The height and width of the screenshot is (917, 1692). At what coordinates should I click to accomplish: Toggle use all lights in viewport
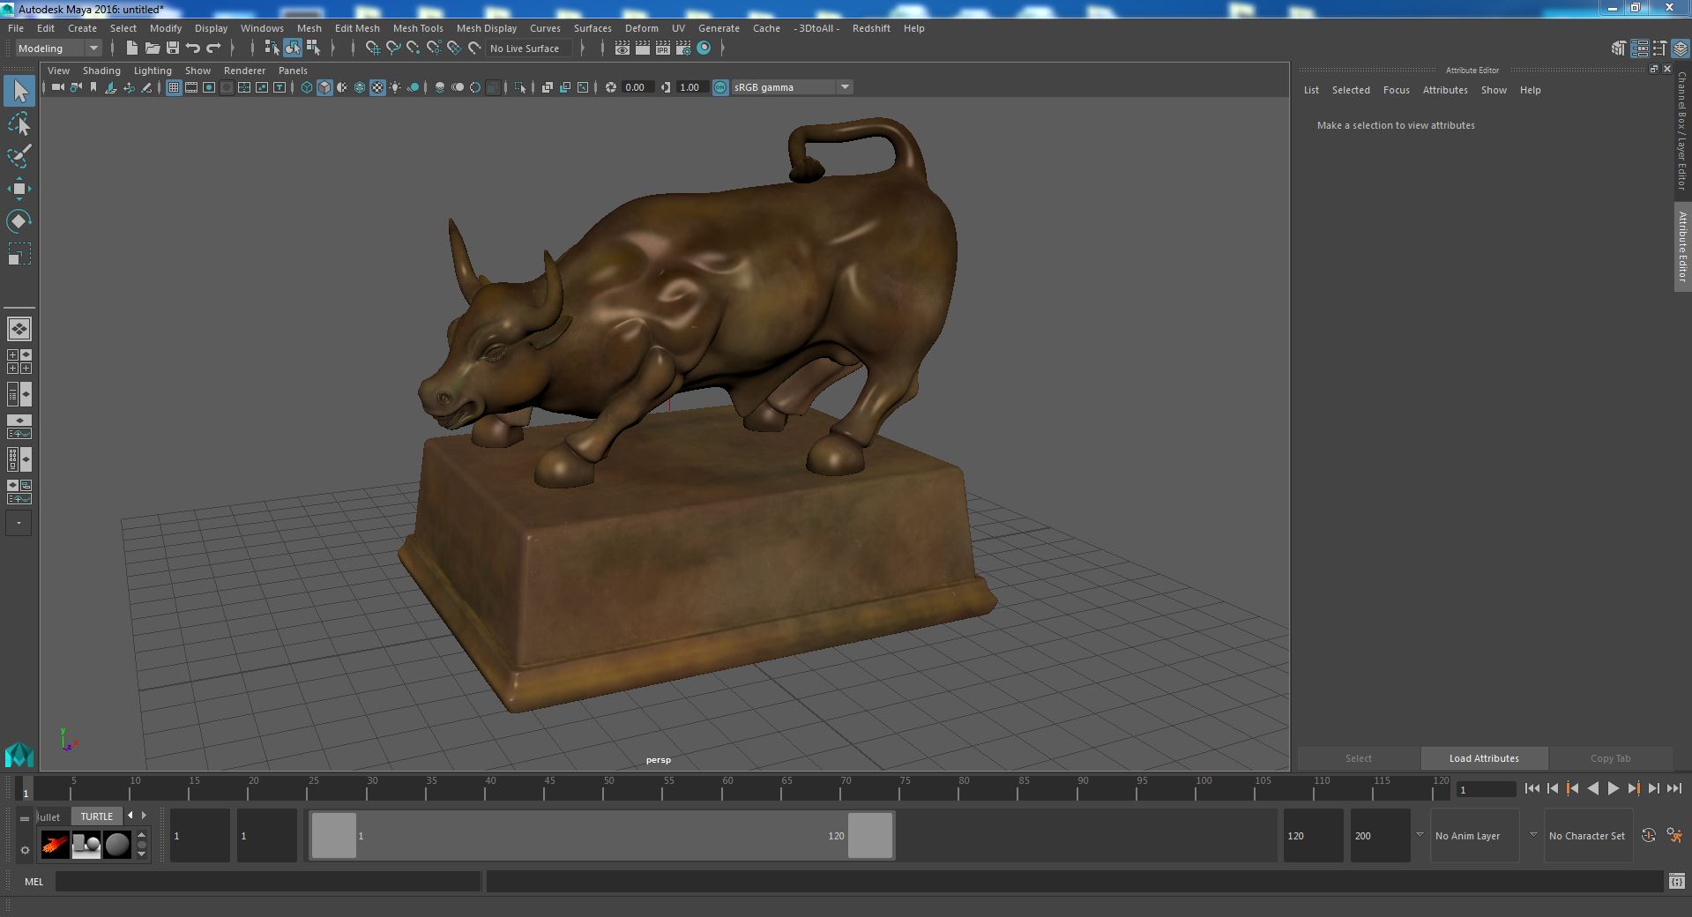point(395,87)
